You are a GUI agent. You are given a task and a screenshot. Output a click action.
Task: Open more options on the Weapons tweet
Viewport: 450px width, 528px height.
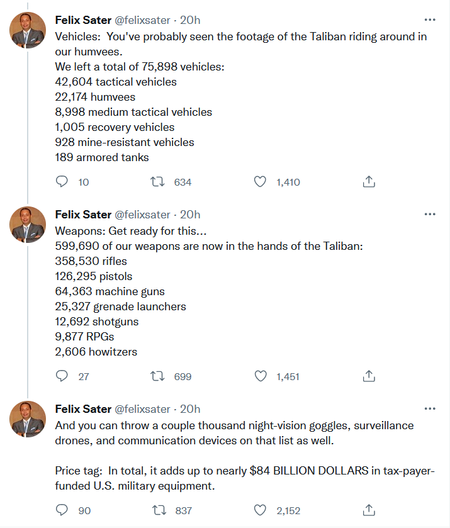tap(430, 214)
